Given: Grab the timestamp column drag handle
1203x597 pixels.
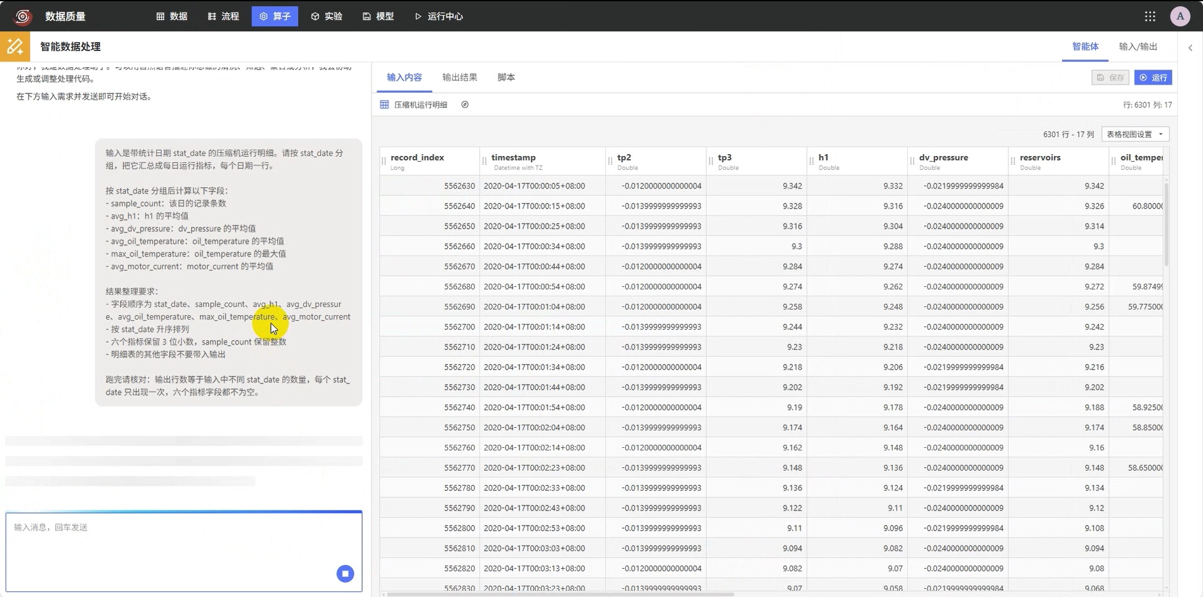Looking at the screenshot, I should (484, 162).
